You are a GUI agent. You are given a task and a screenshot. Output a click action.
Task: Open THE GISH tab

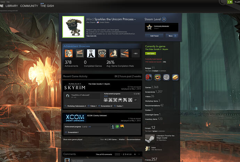47,6
